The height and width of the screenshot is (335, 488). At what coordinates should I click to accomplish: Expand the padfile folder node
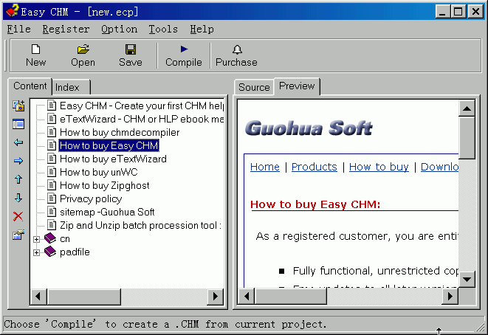coord(36,252)
